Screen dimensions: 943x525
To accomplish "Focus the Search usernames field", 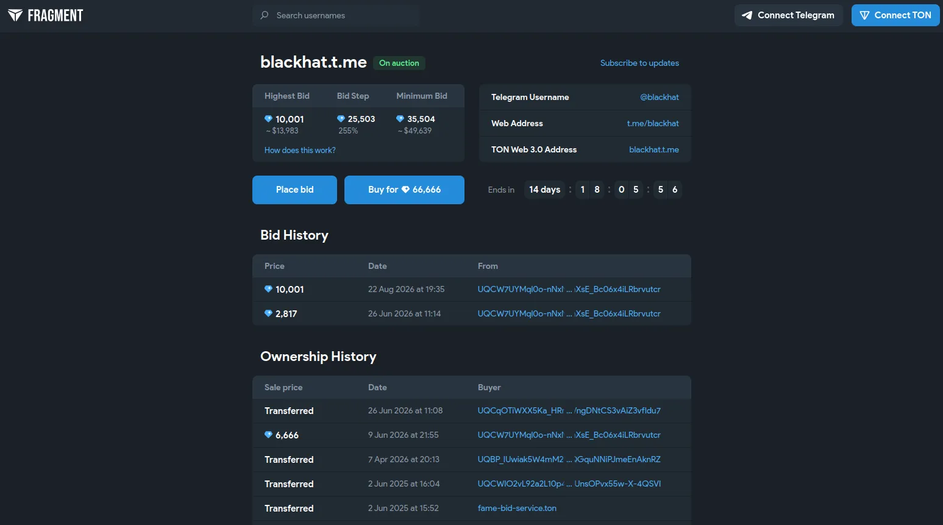I will pyautogui.click(x=336, y=15).
